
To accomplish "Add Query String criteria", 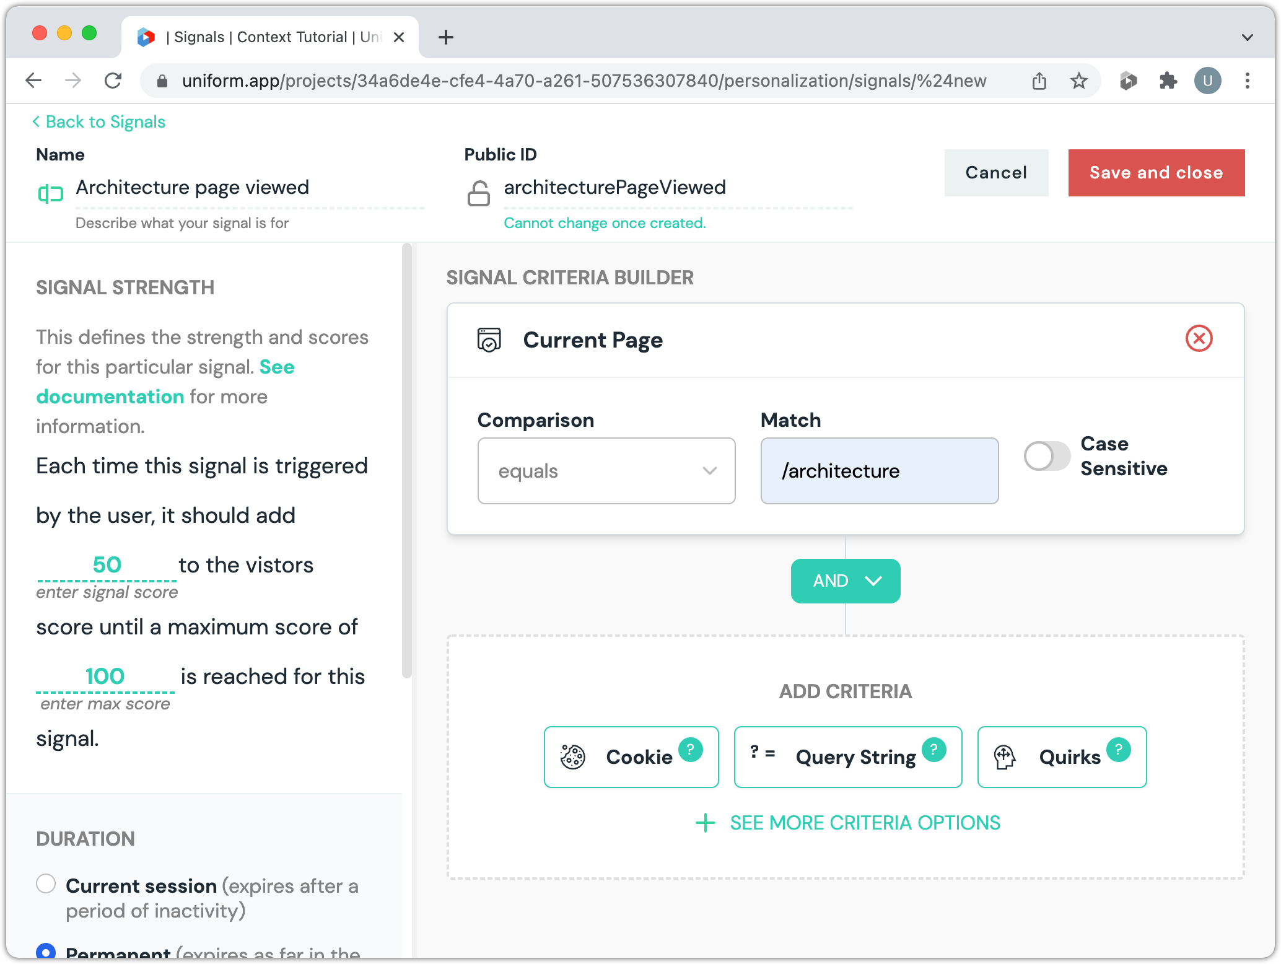I will pos(847,757).
